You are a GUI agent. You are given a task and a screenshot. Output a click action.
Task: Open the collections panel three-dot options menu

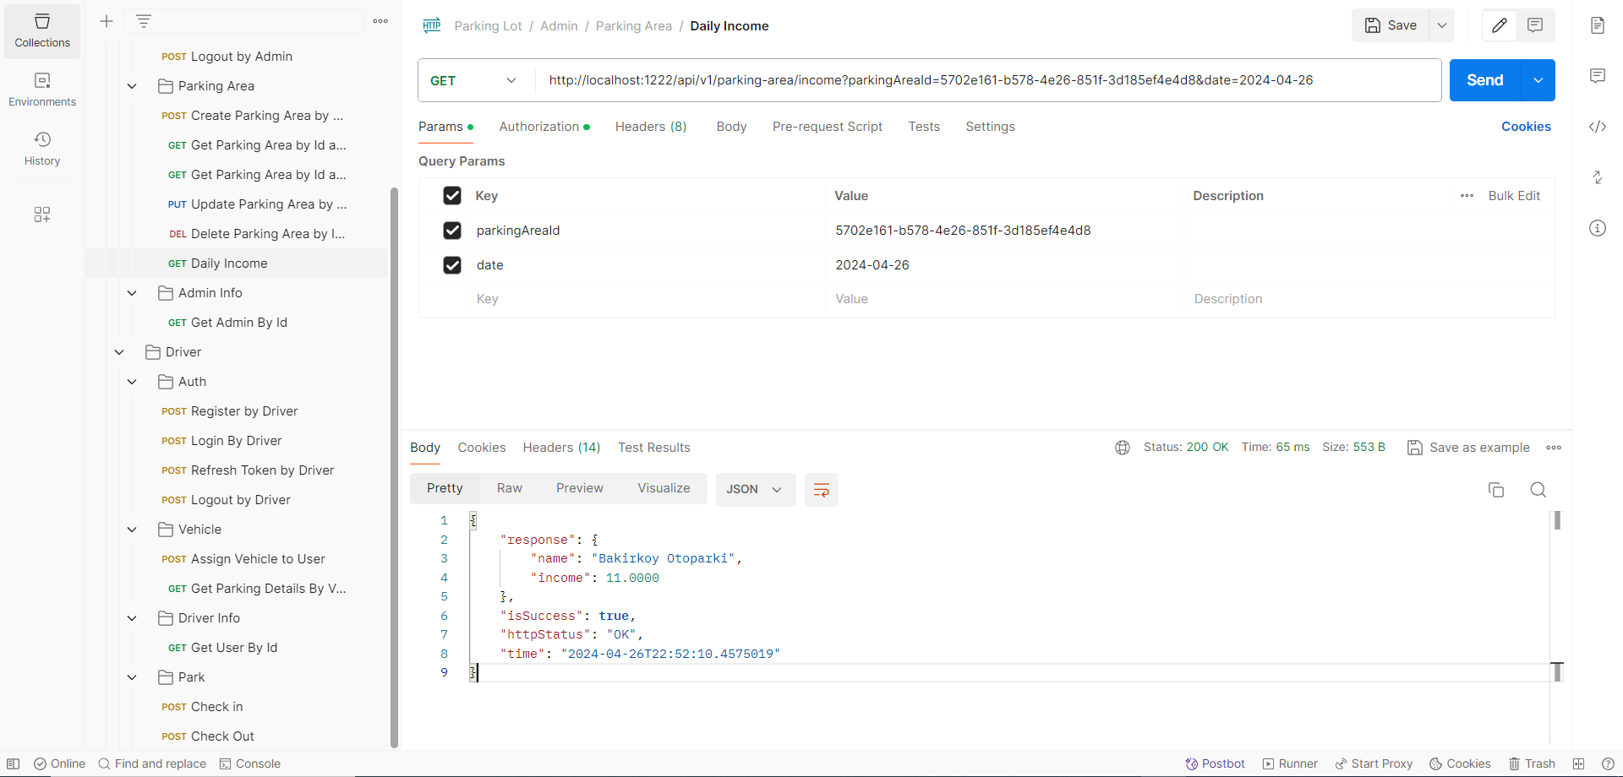point(381,21)
